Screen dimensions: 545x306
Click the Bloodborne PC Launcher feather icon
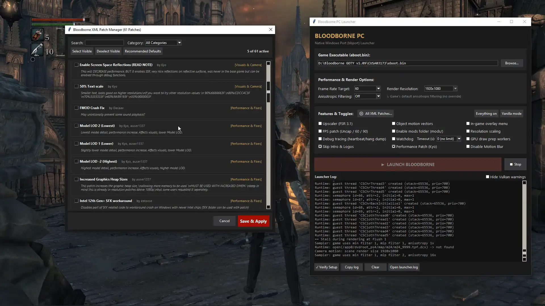point(314,22)
